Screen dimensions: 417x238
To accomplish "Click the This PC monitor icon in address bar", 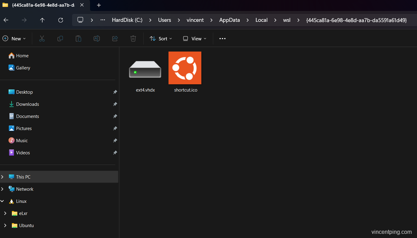I will tap(80, 20).
